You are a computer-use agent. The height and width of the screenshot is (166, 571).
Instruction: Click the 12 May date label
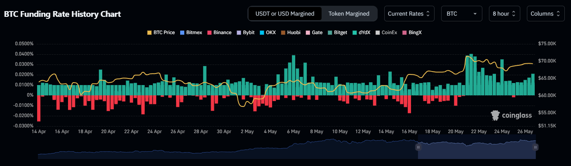tap(364, 132)
